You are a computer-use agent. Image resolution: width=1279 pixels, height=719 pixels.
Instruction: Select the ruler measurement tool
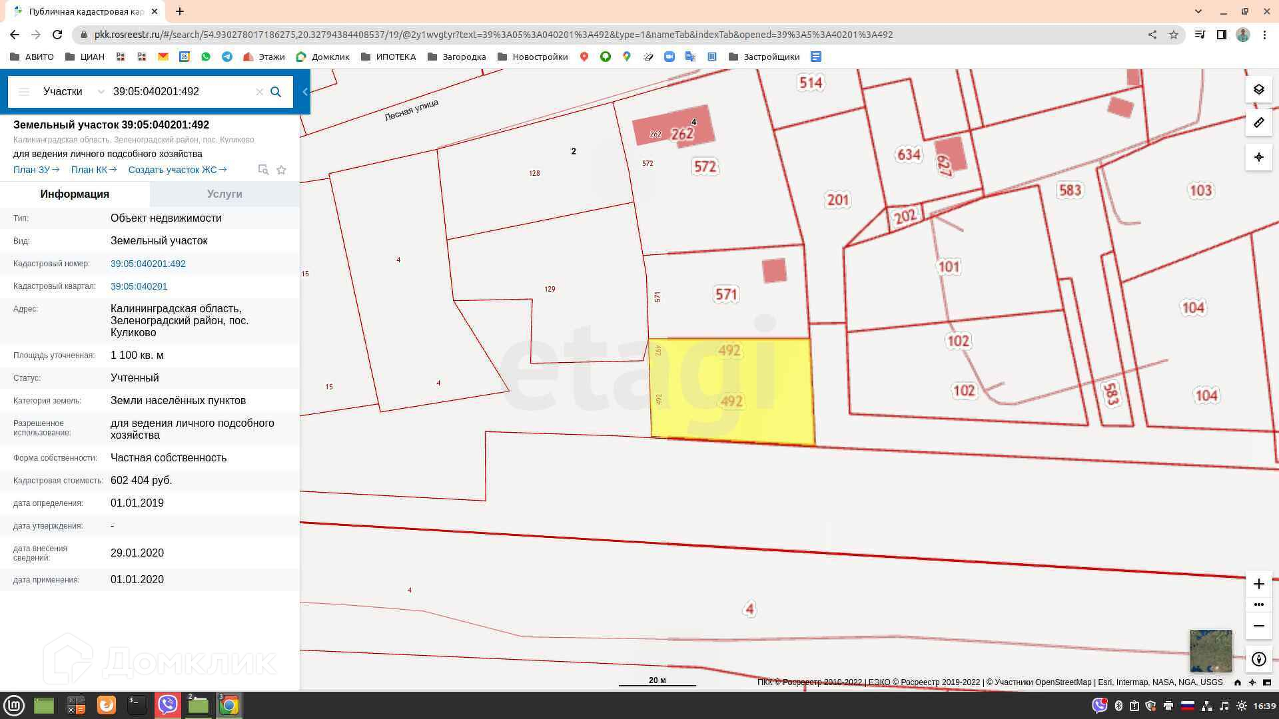pyautogui.click(x=1258, y=123)
